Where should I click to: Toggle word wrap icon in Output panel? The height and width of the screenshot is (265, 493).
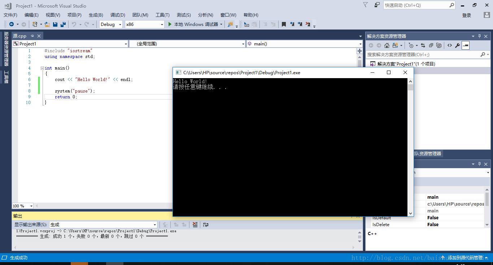(205, 225)
